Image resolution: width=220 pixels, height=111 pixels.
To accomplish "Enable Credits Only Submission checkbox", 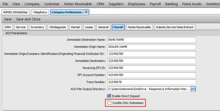I will pyautogui.click(x=109, y=103).
